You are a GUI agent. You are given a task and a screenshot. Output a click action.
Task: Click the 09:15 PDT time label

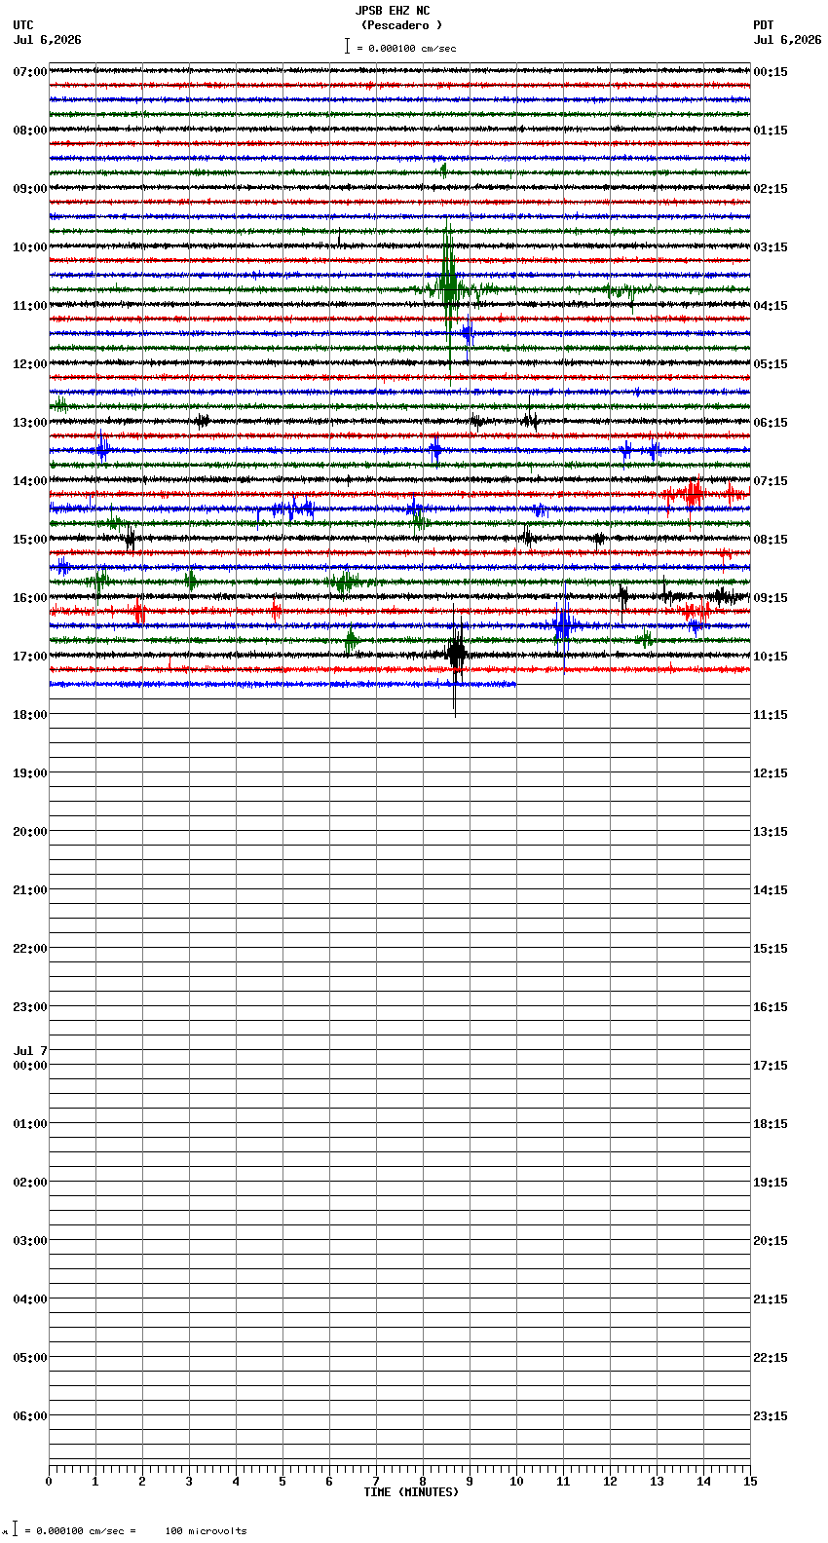point(771,598)
